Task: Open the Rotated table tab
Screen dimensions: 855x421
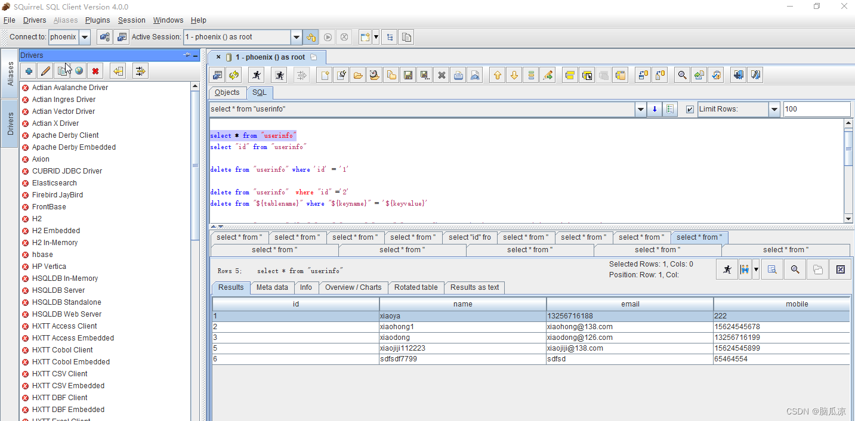Action: 416,287
